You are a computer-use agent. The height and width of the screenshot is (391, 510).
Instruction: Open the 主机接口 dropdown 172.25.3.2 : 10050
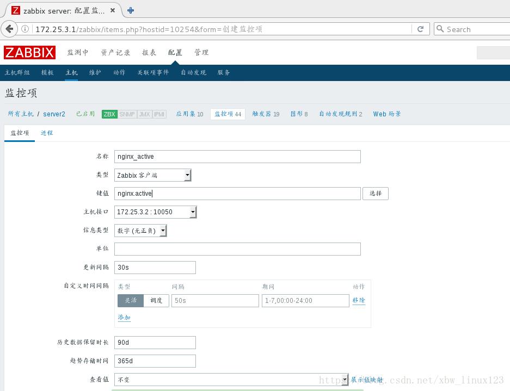(x=156, y=212)
